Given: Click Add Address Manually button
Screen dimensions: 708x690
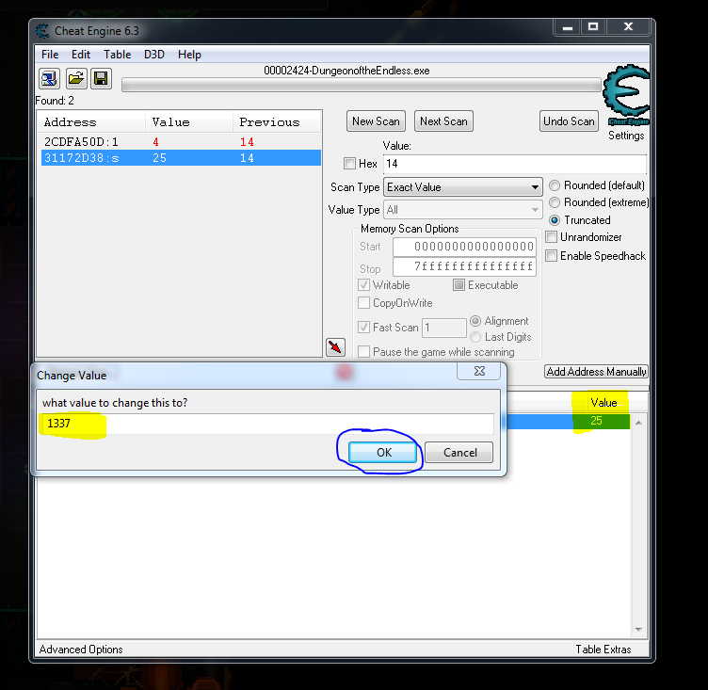Looking at the screenshot, I should 597,371.
